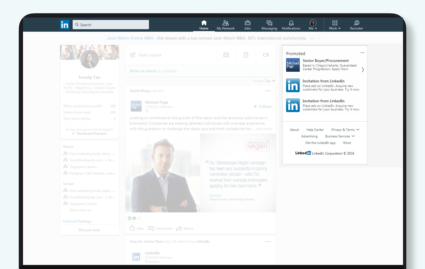Image resolution: width=425 pixels, height=269 pixels.
Task: Open Your saved articles
Action: click(89, 119)
